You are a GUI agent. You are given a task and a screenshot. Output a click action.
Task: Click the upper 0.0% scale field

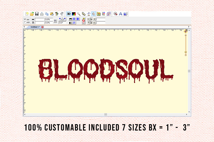[x=49, y=19]
